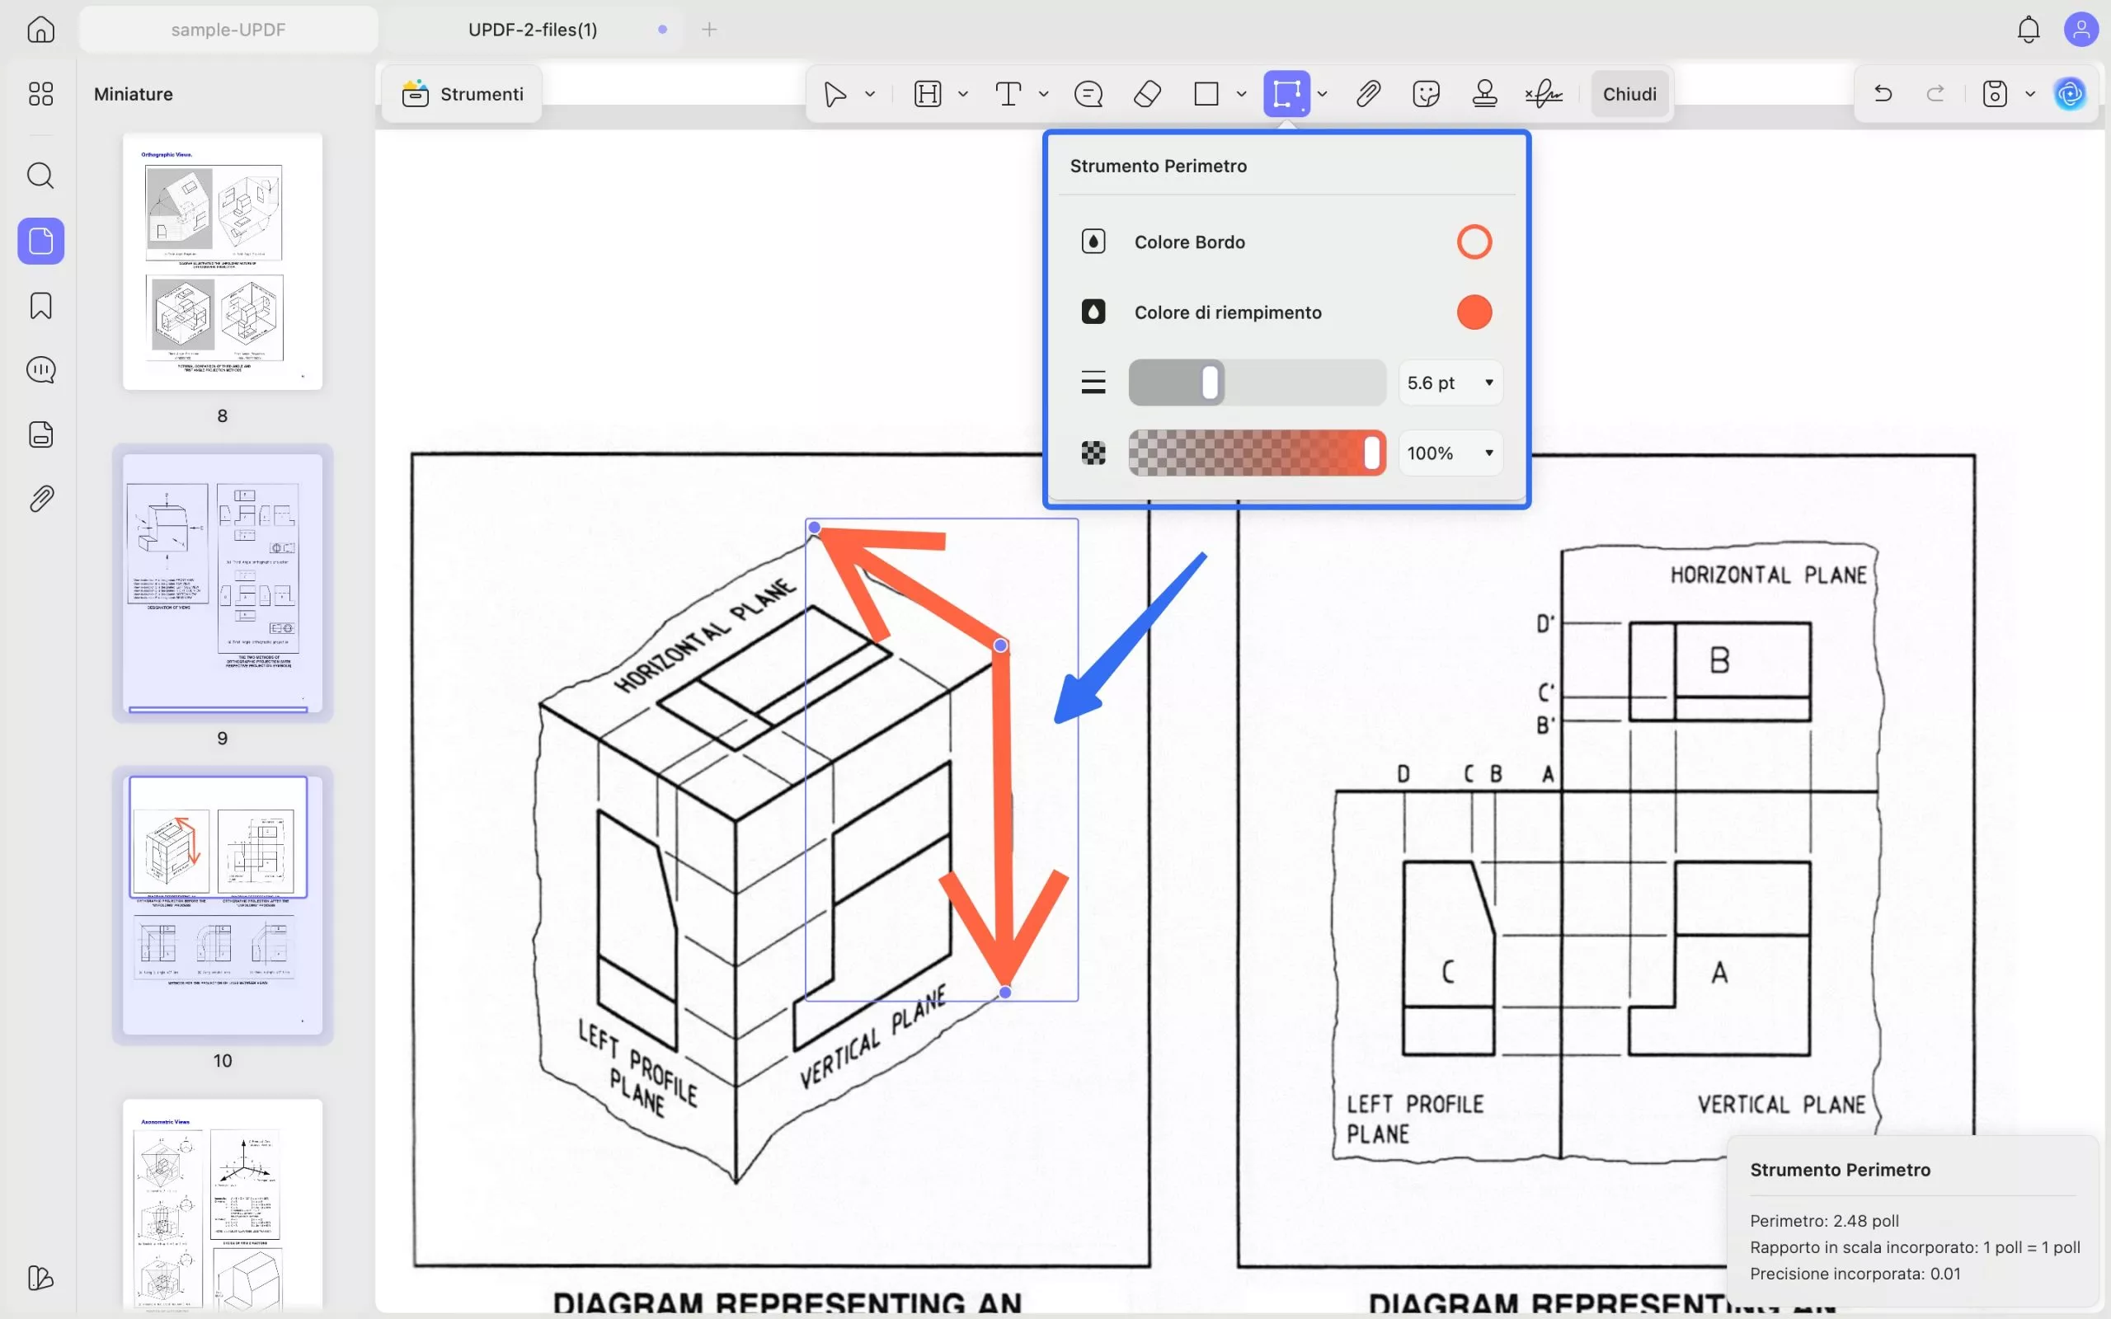
Task: Toggle the thumbnails panel sidebar icon
Action: click(40, 241)
